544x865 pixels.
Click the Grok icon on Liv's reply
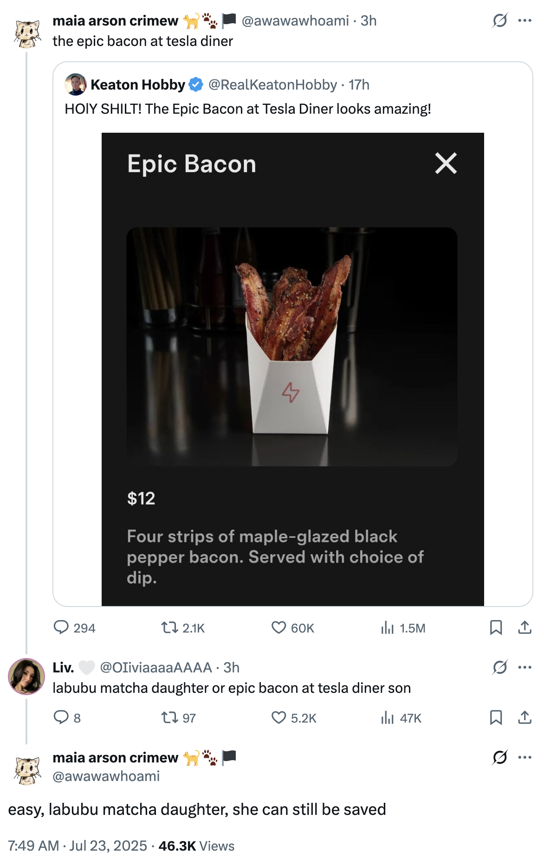coord(500,667)
